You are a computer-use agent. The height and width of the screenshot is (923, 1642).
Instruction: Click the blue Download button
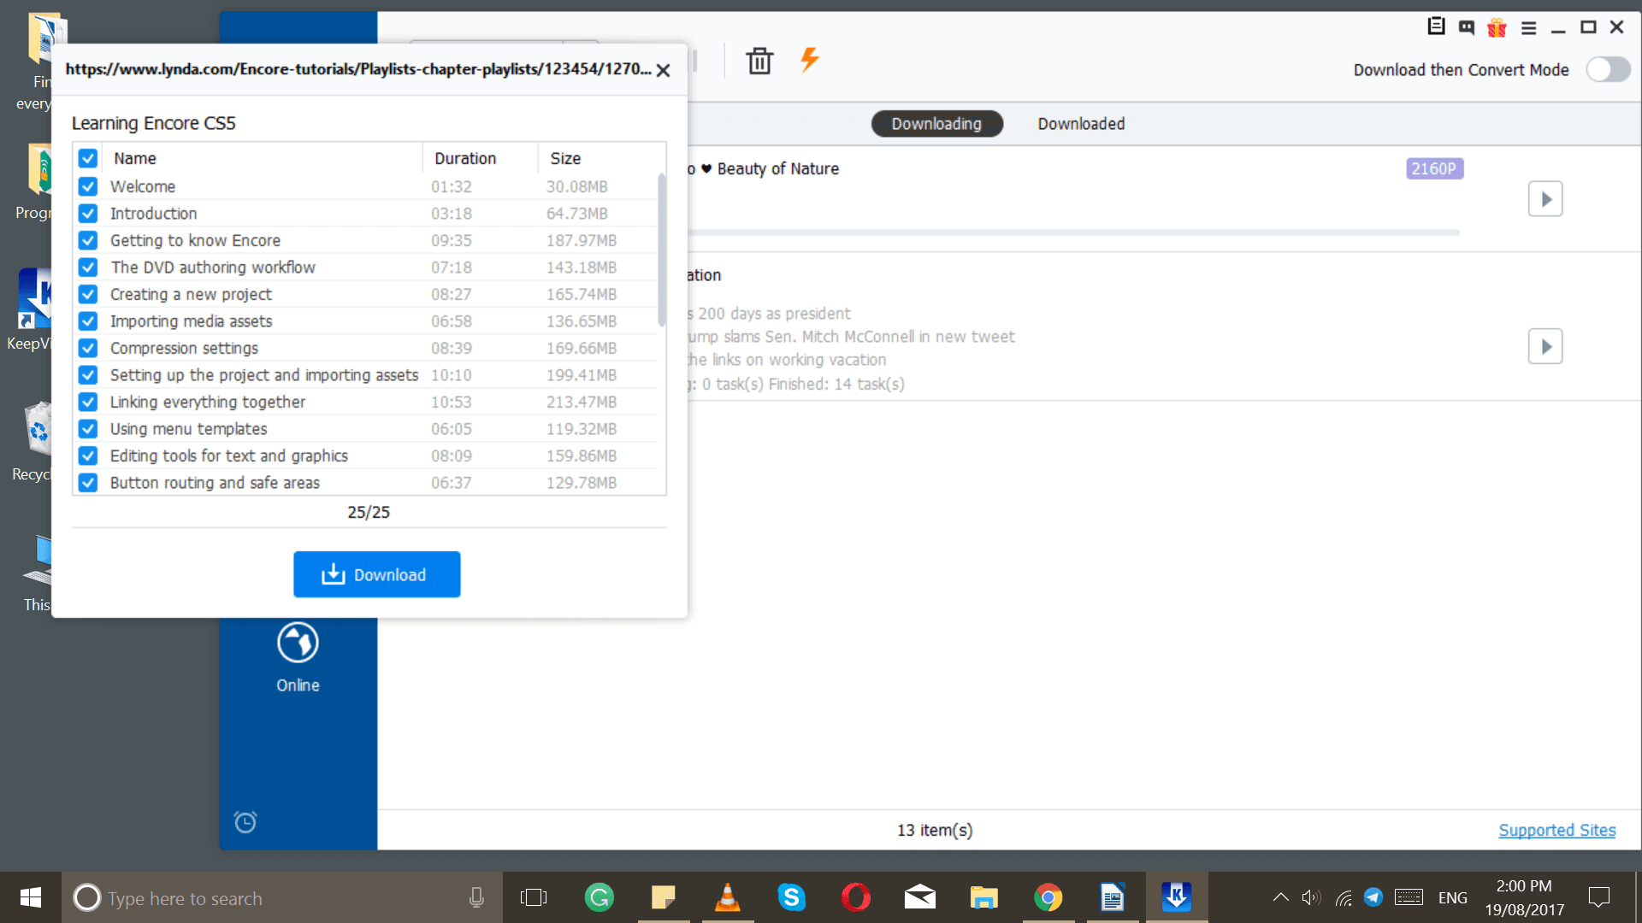(x=377, y=574)
